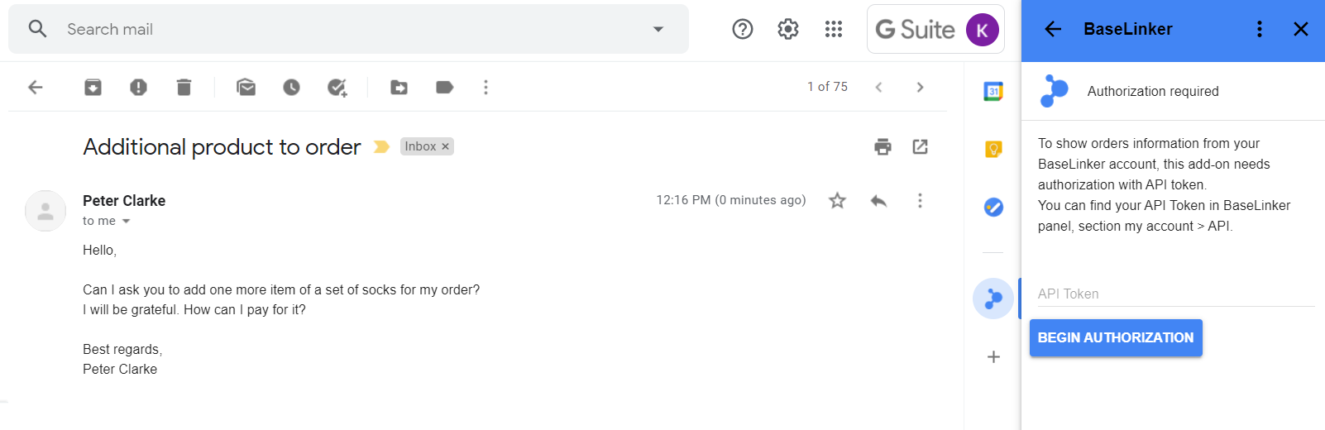Snooze the email with clock icon

tap(291, 87)
